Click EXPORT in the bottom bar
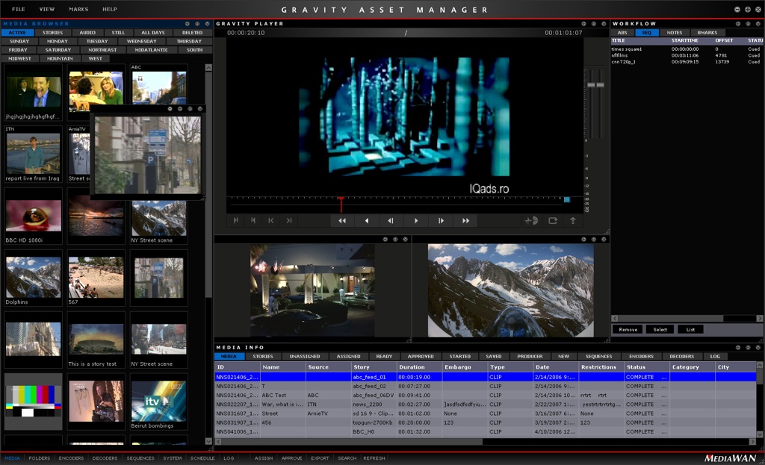The width and height of the screenshot is (765, 465). coord(320,458)
